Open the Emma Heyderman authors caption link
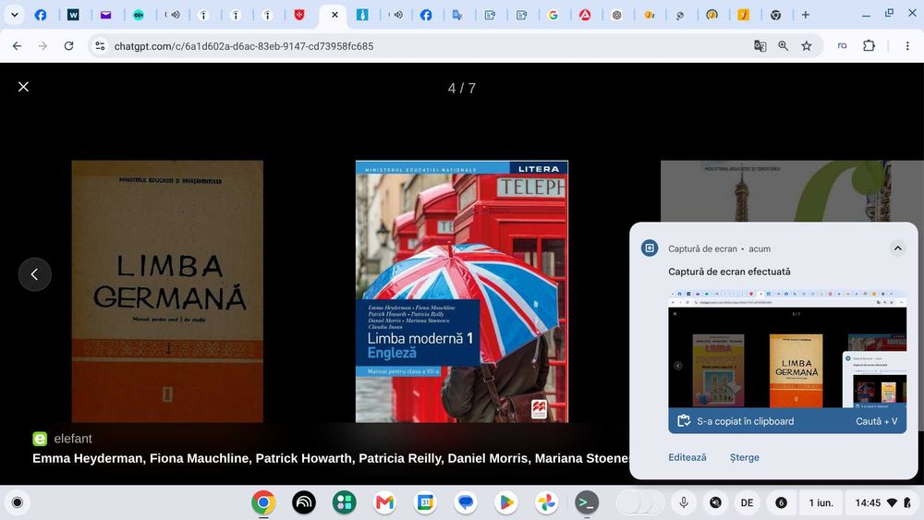Viewport: 924px width, 520px height. pyautogui.click(x=331, y=458)
